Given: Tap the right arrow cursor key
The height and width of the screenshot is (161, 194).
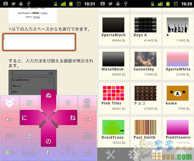Looking at the screenshot, I should coord(87,119).
